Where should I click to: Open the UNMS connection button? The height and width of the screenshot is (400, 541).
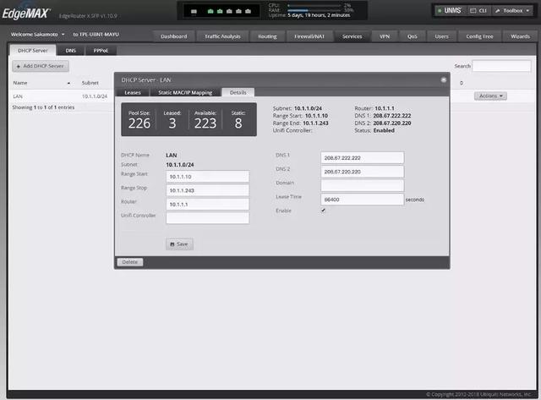tap(449, 11)
